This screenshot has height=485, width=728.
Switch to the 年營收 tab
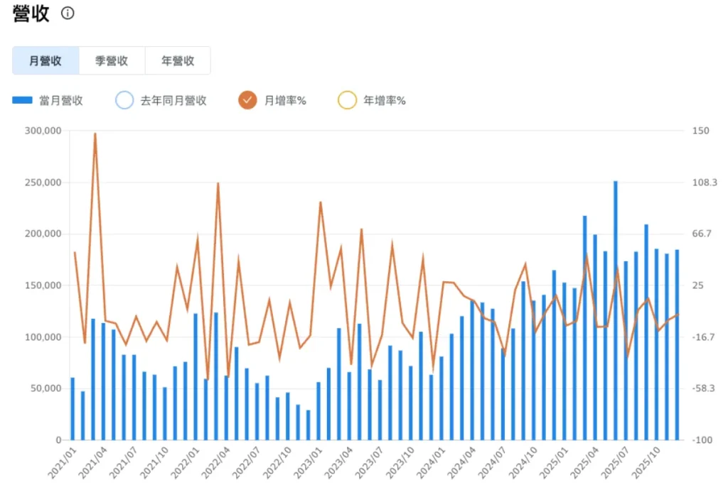point(178,61)
